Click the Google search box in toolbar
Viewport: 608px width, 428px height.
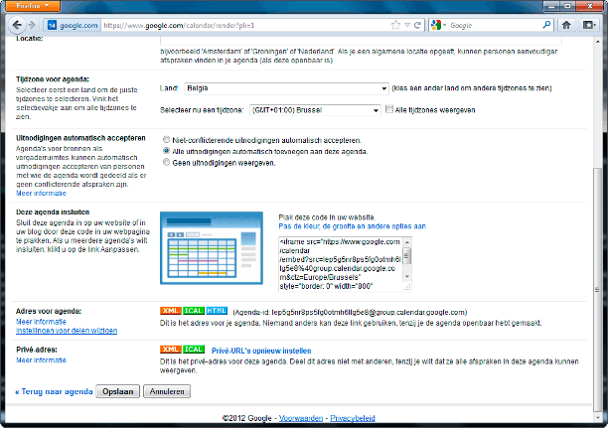(495, 25)
